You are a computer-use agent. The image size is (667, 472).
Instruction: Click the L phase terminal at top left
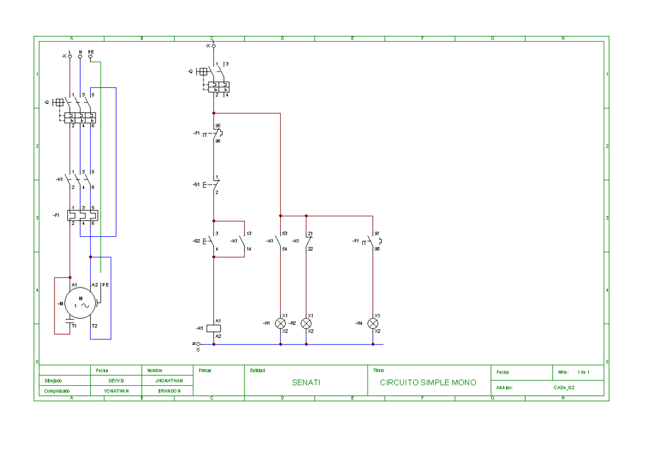(x=70, y=56)
